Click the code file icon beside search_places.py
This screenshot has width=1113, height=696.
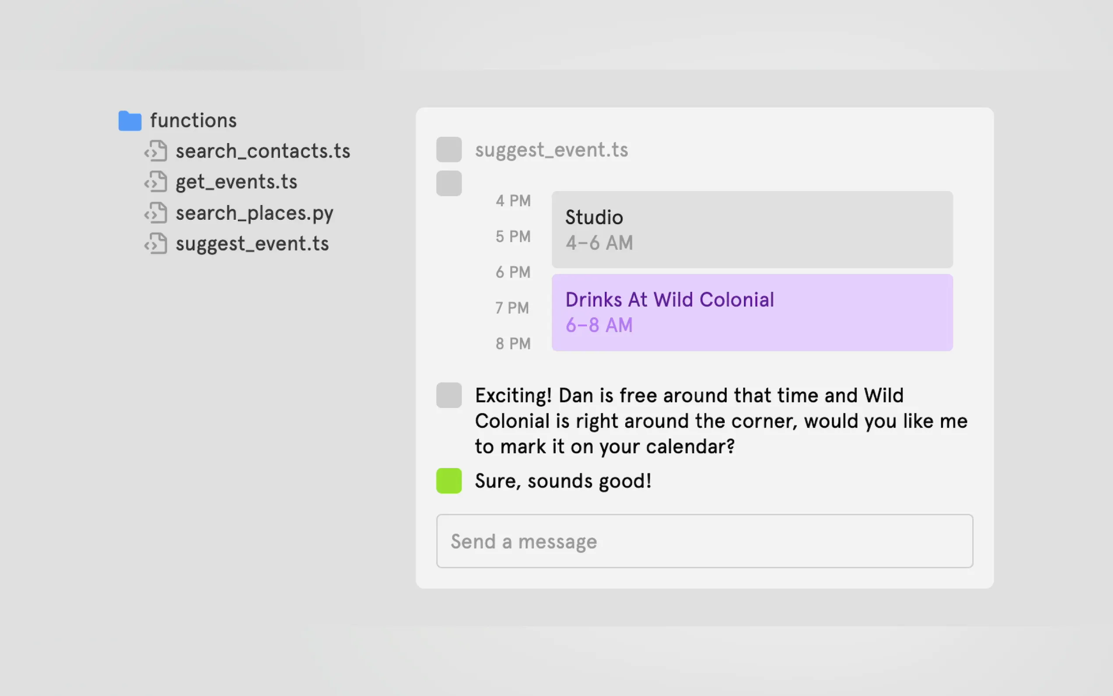pos(156,213)
